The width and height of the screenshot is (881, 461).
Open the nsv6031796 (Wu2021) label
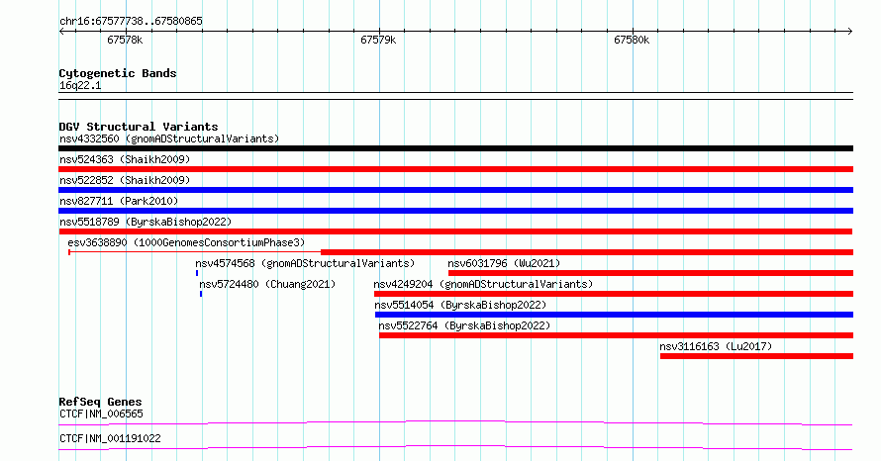coord(504,263)
